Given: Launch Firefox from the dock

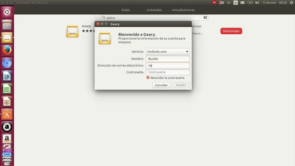Looking at the screenshot, I should click(7, 50).
